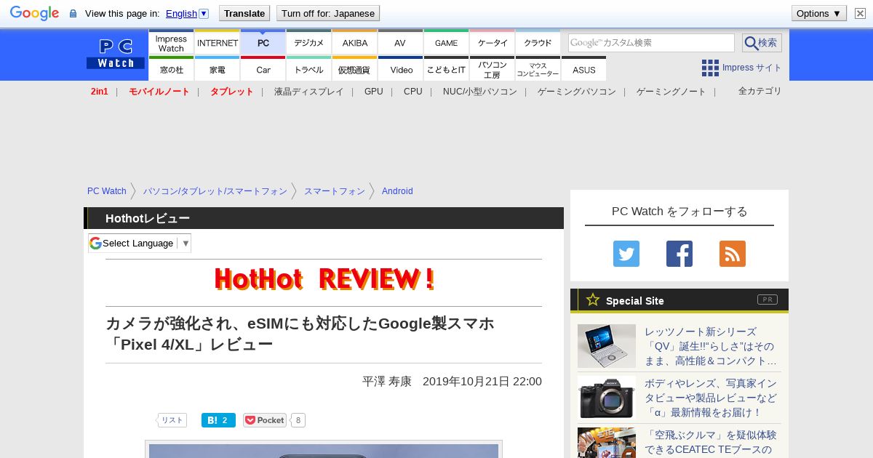
Task: Open the Car tab
Action: 263,69
